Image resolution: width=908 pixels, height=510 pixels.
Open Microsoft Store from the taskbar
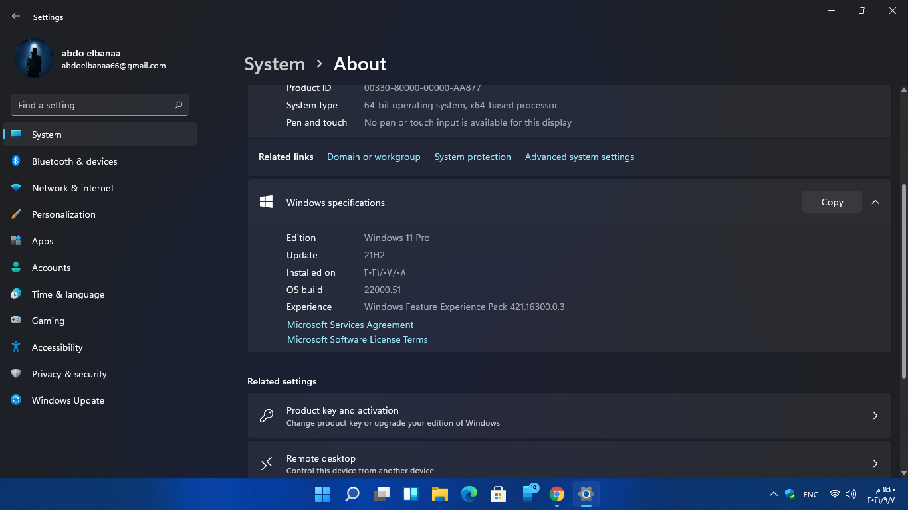coord(499,494)
